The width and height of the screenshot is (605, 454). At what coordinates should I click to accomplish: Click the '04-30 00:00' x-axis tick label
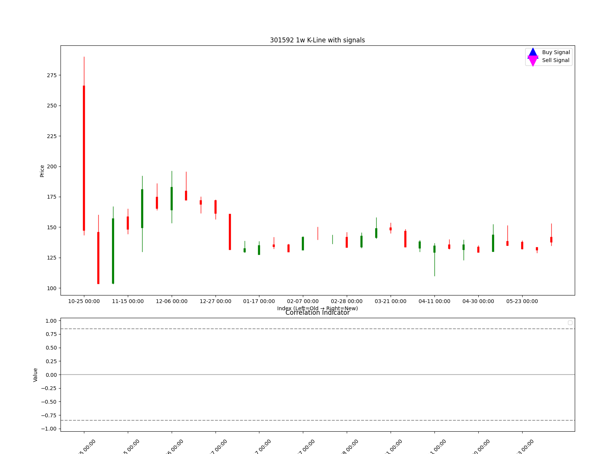point(478,301)
